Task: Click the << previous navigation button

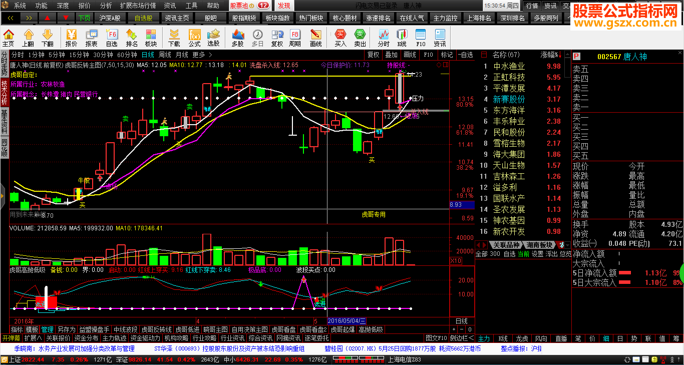Action: click(x=11, y=18)
